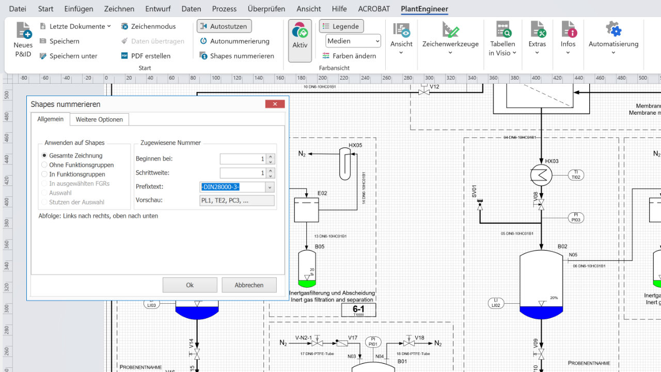Viewport: 661px width, 372px height.
Task: Click the Beginnen bei number field
Action: pos(243,159)
